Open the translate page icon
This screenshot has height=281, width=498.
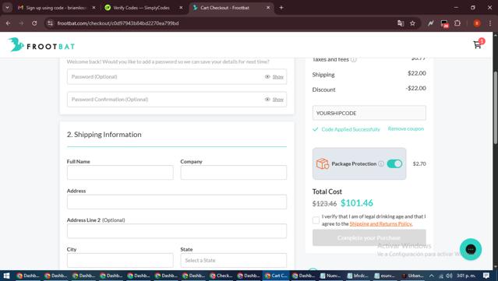[x=401, y=23]
